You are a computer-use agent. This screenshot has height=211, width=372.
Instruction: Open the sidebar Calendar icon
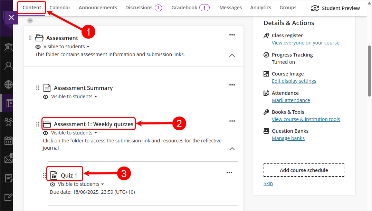pos(9,141)
